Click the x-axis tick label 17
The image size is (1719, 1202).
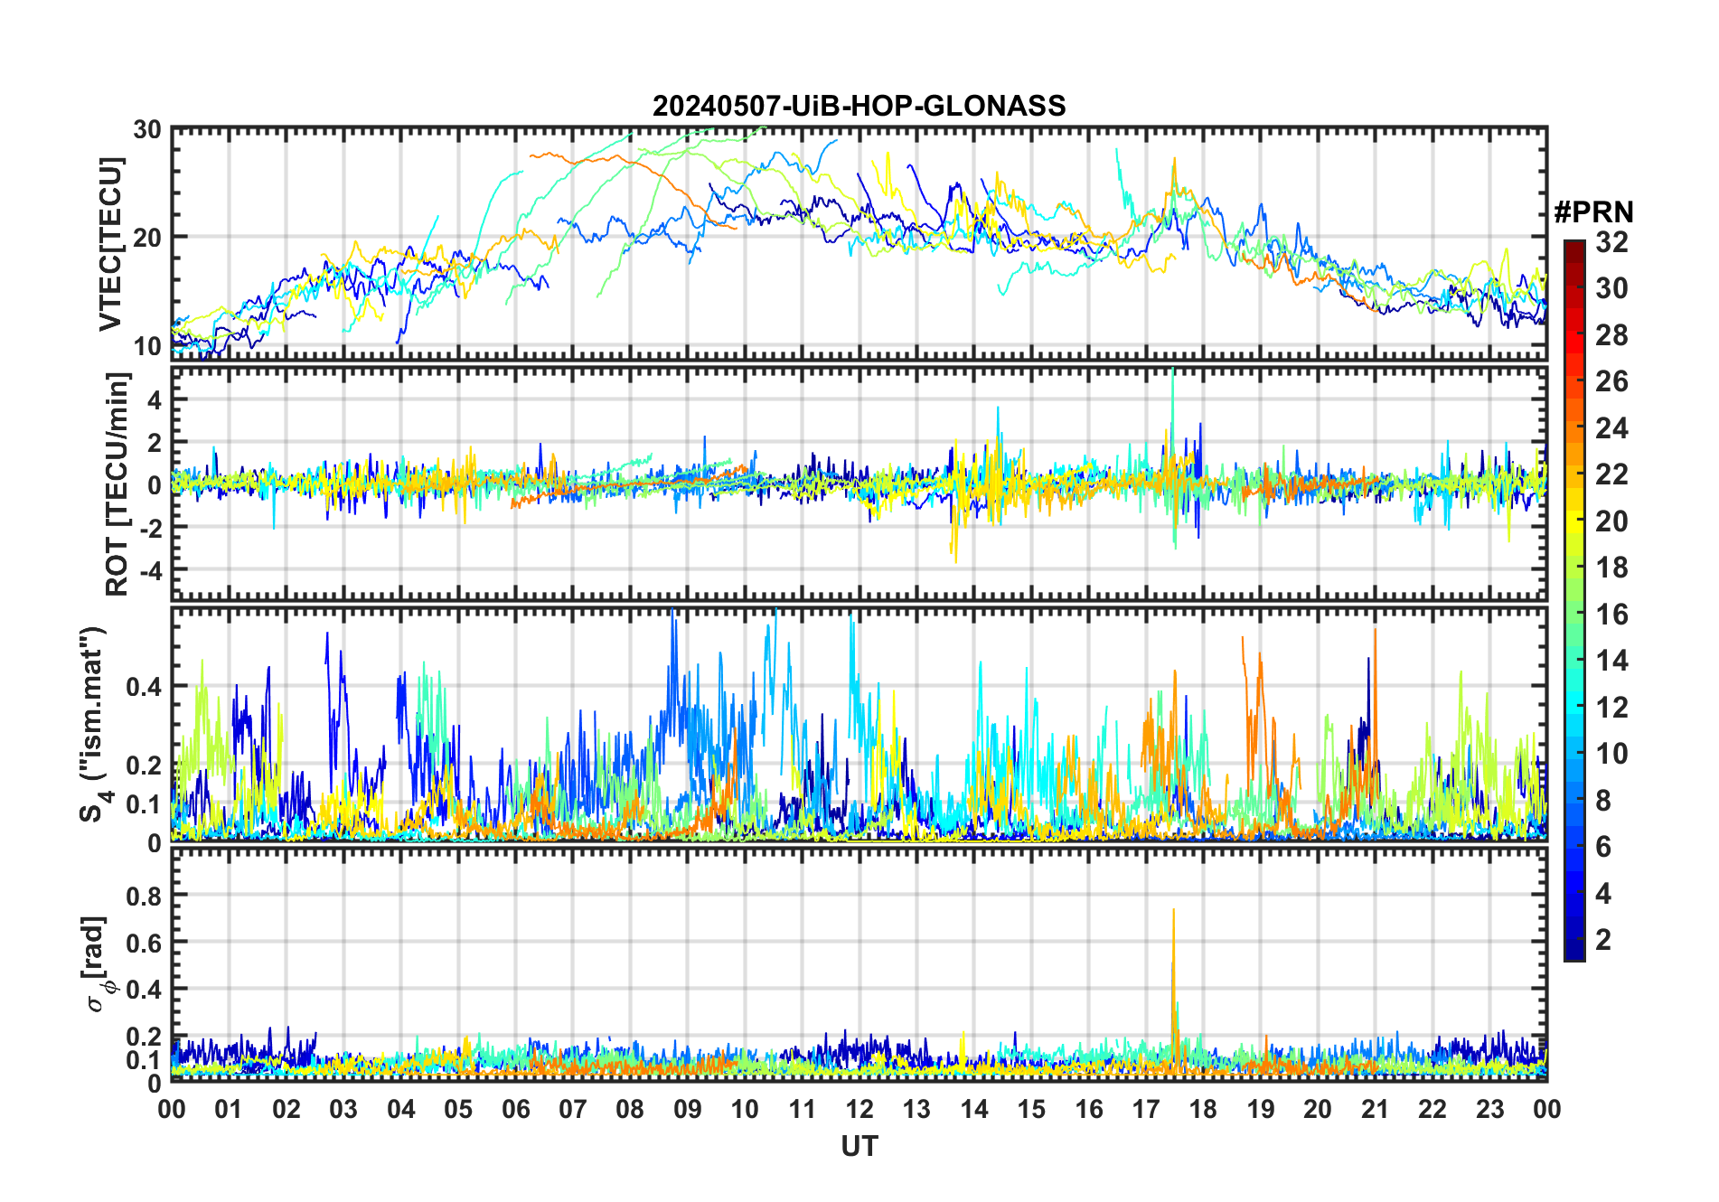tap(1146, 1109)
